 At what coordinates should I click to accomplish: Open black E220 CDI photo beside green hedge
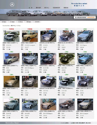(x=67, y=59)
